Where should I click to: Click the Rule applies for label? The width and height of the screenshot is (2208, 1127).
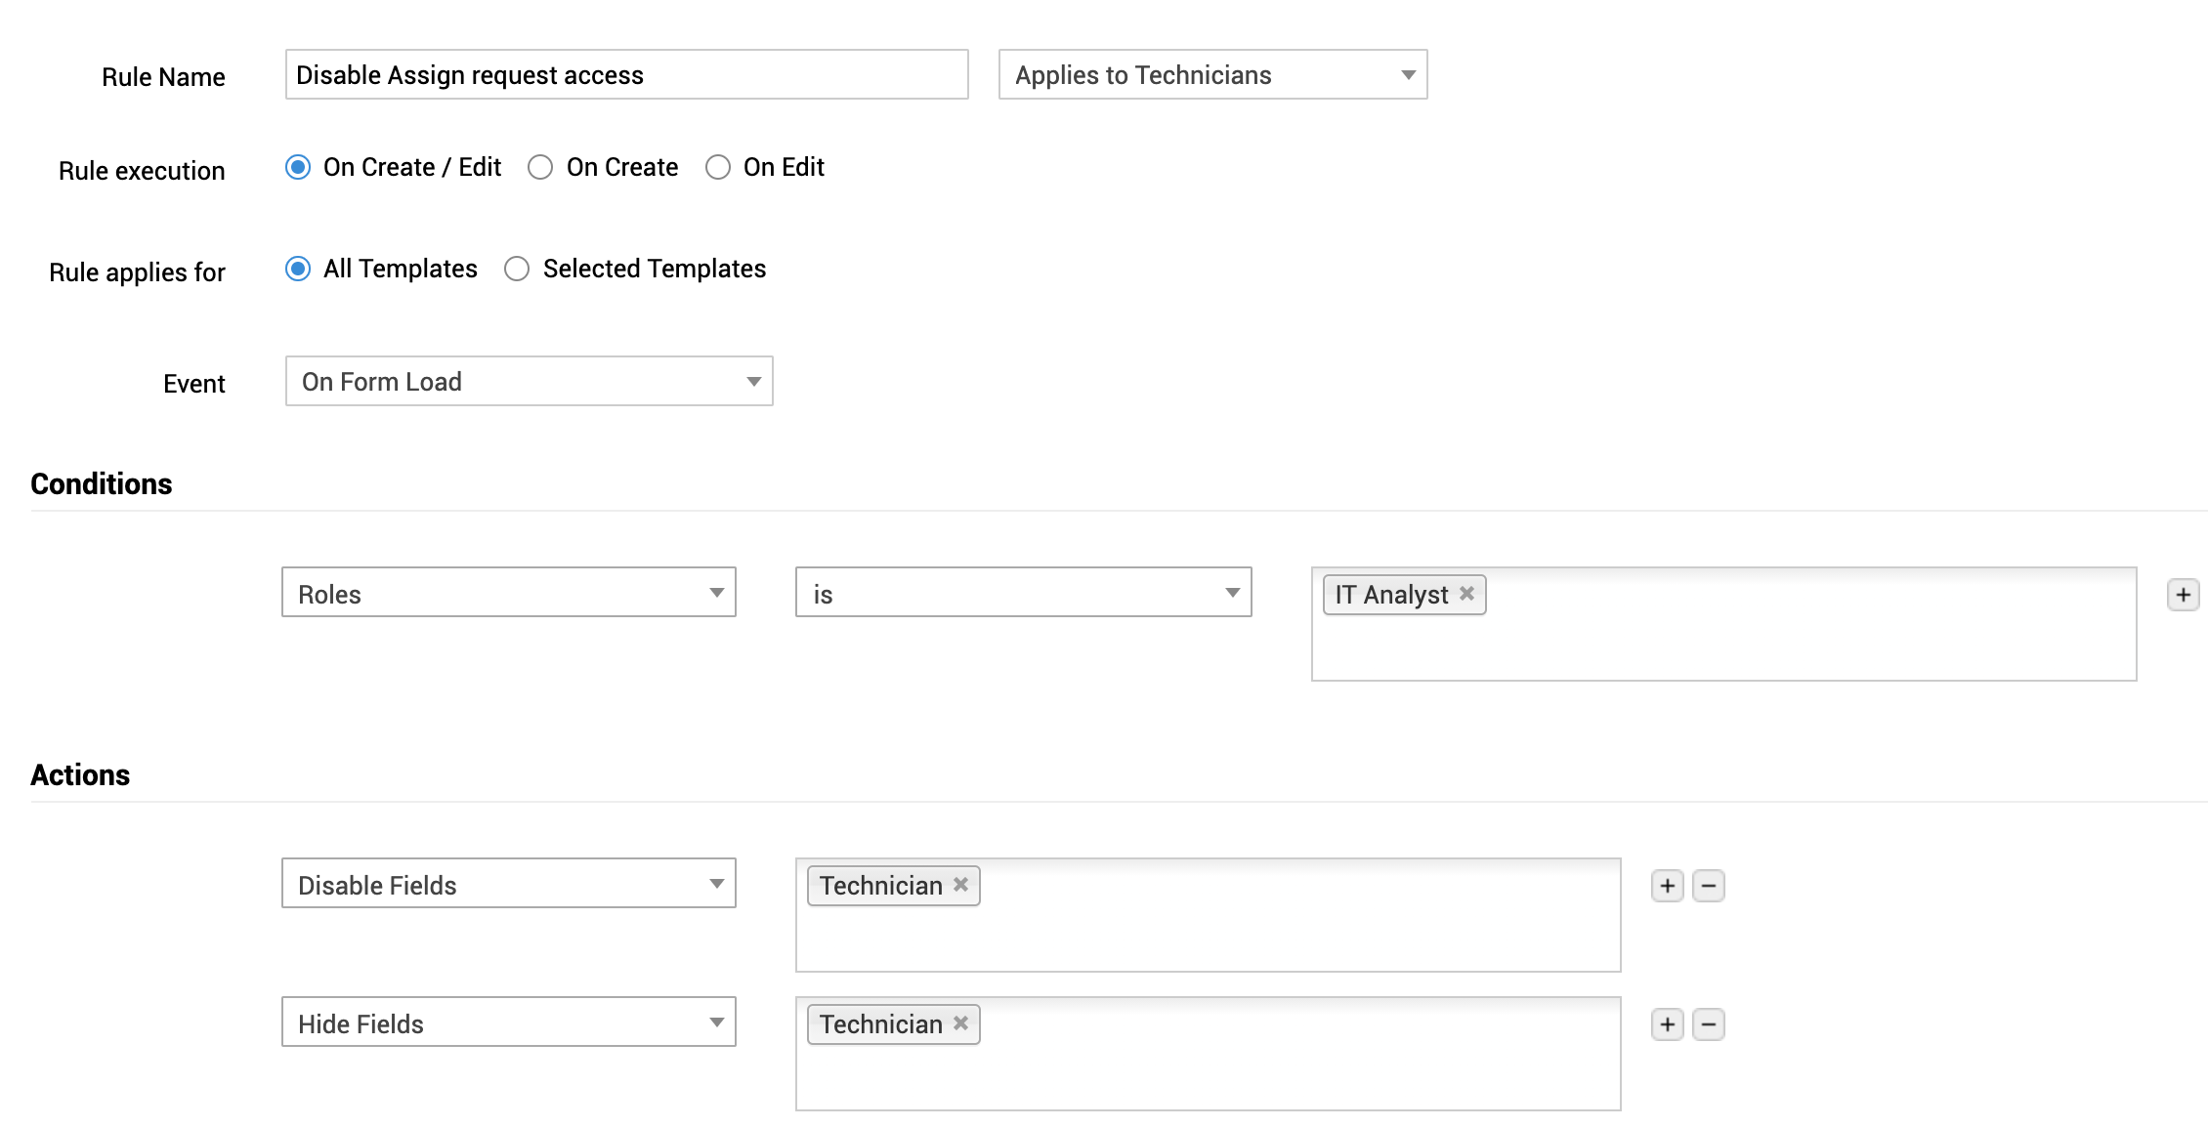[137, 272]
